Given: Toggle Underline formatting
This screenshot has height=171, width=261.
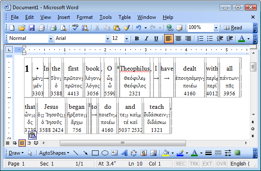Looking at the screenshot, I should pyautogui.click(x=156, y=39).
